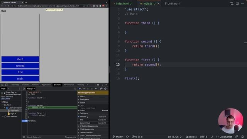
Task: Toggle breakpoint on DevTools line 16 gutter
Action: 25,121
